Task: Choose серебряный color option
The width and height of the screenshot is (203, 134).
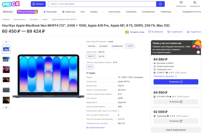Action: 117,46
